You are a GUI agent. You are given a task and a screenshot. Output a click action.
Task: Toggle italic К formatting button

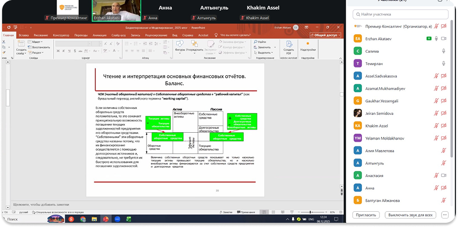64,51
